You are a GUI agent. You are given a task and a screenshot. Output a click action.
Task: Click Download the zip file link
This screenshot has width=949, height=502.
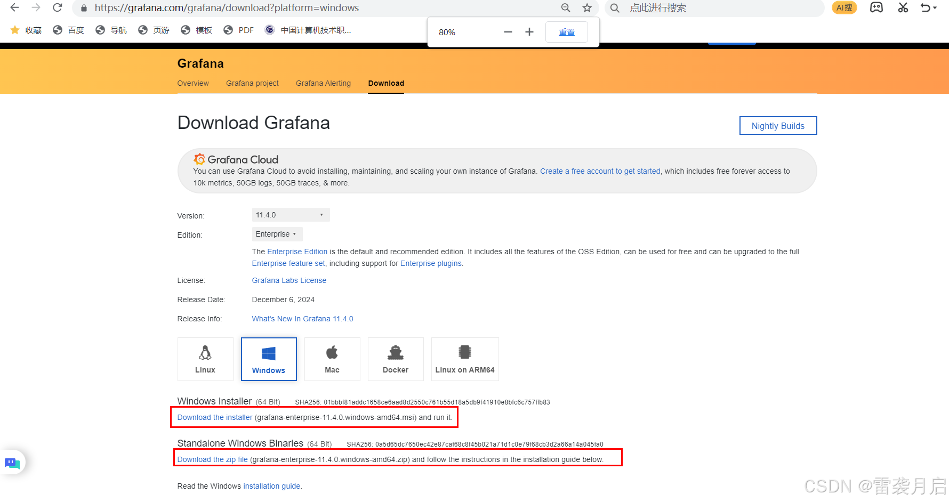(213, 459)
